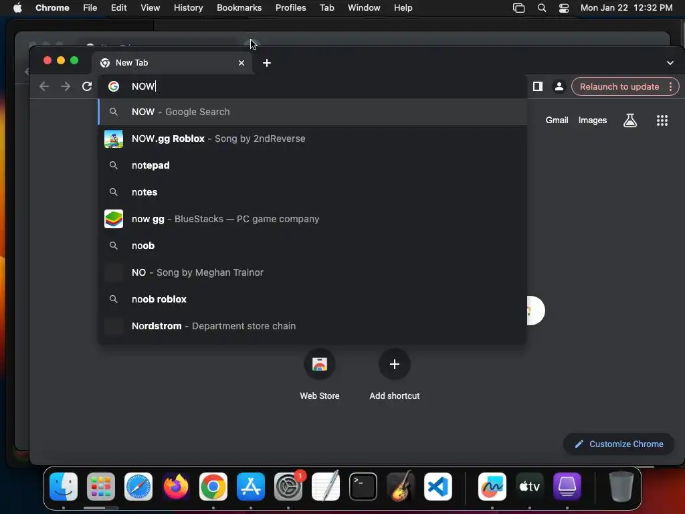
Task: Open the profile avatar icon
Action: pyautogui.click(x=559, y=86)
